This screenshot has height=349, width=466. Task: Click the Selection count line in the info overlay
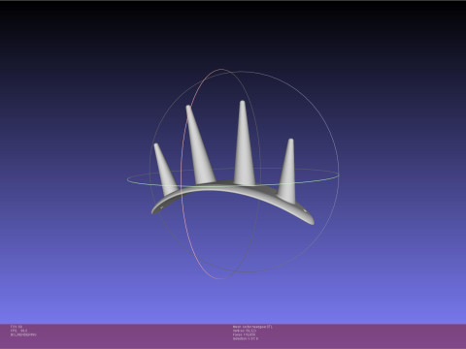[x=246, y=338]
